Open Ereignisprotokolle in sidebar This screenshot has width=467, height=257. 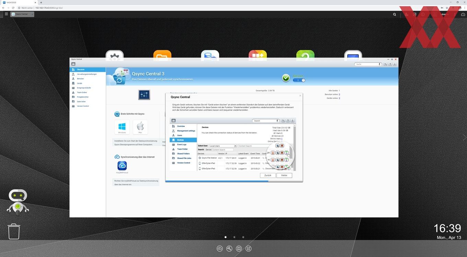pyautogui.click(x=88, y=88)
